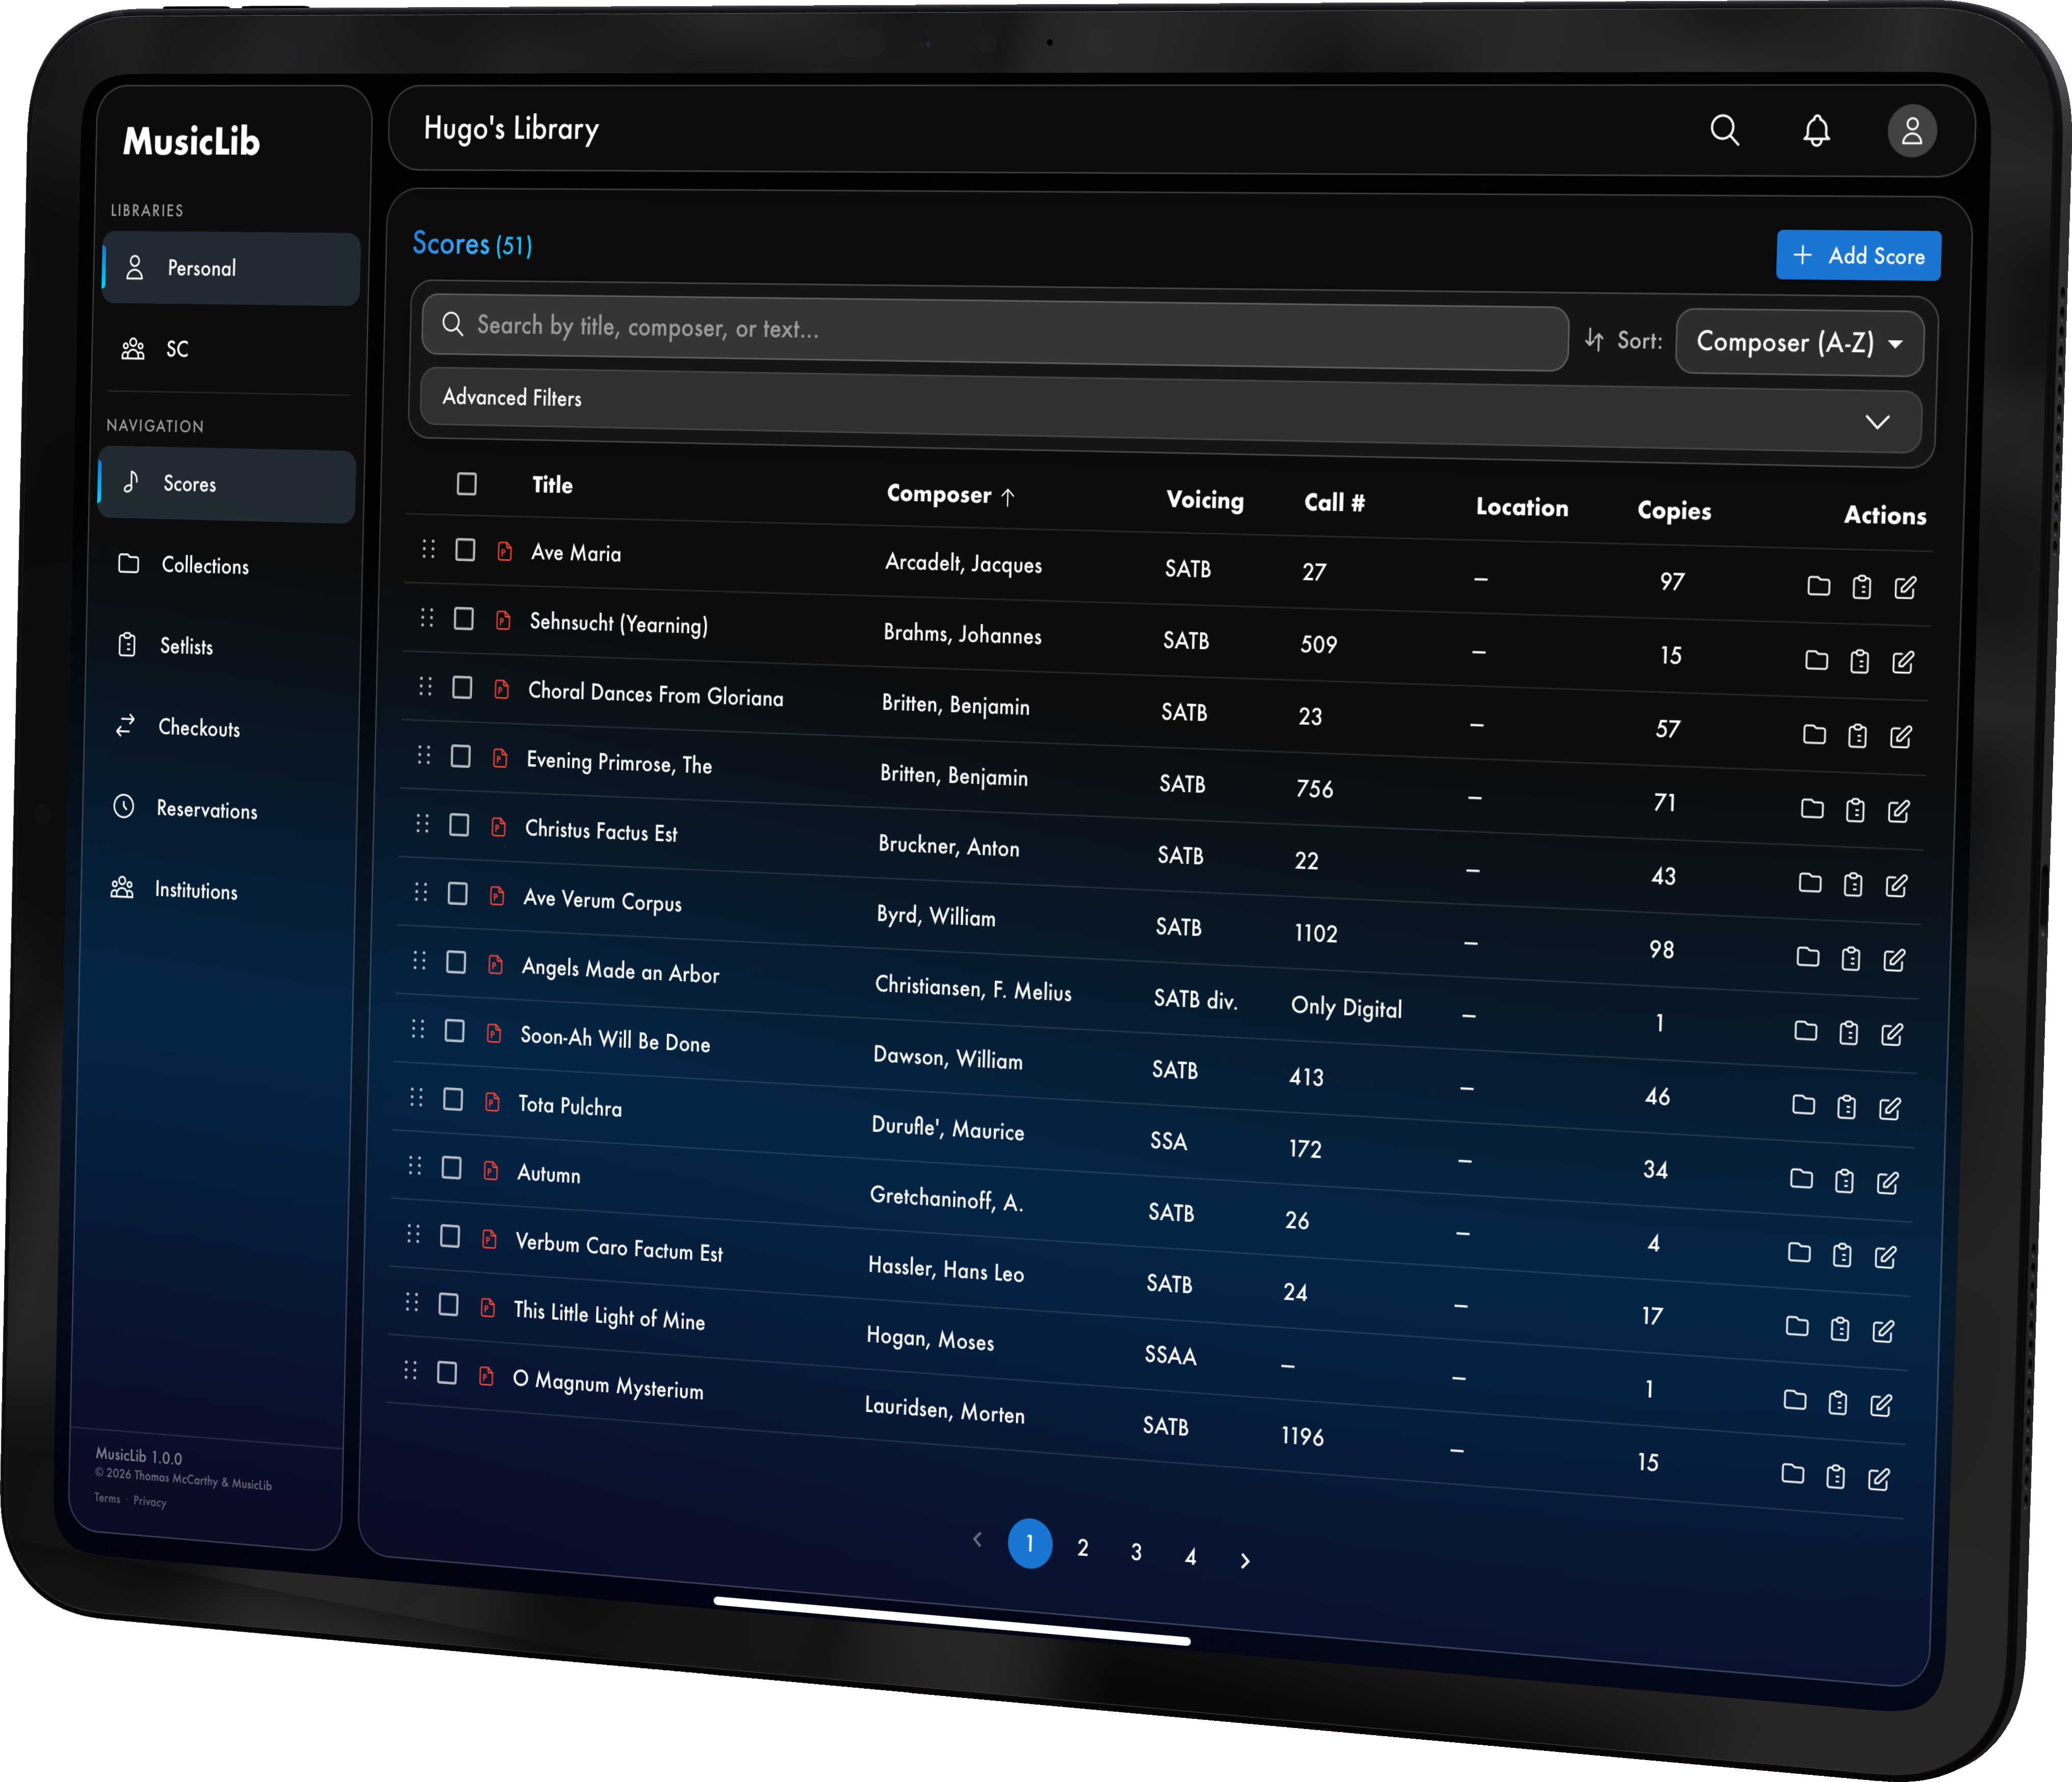Screen dimensions: 2072x1782
Task: Go to page 3 of the scores list
Action: (1136, 1552)
